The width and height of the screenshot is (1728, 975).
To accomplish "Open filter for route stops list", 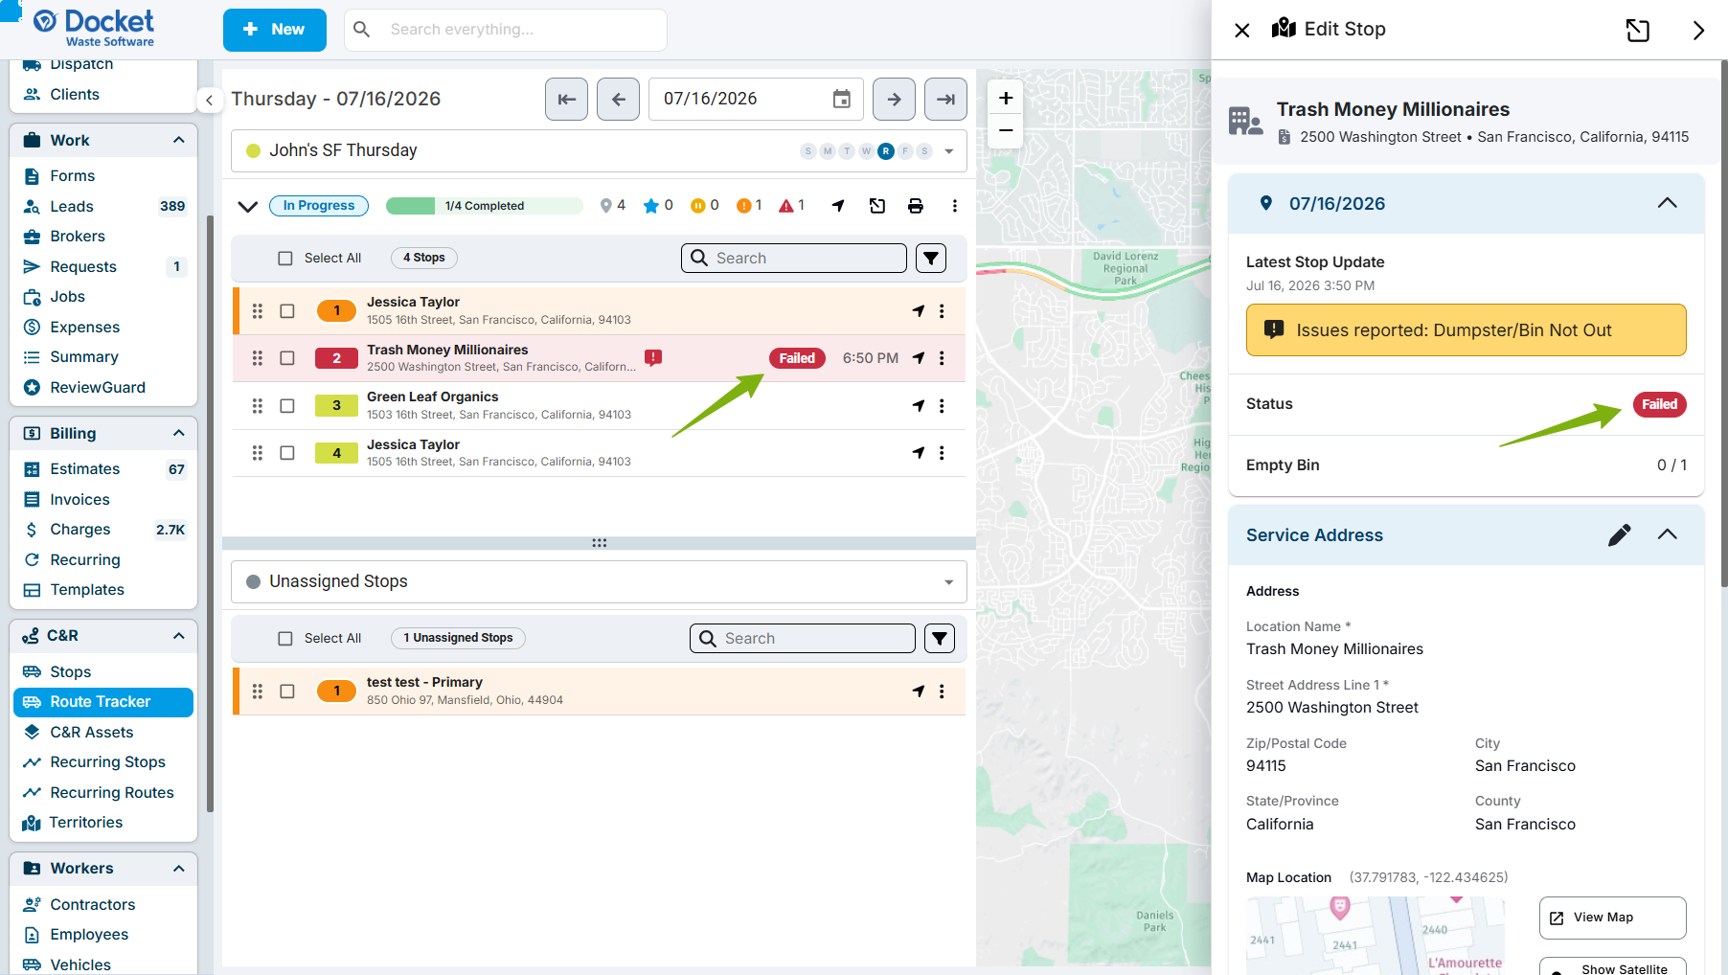I will pyautogui.click(x=931, y=259).
